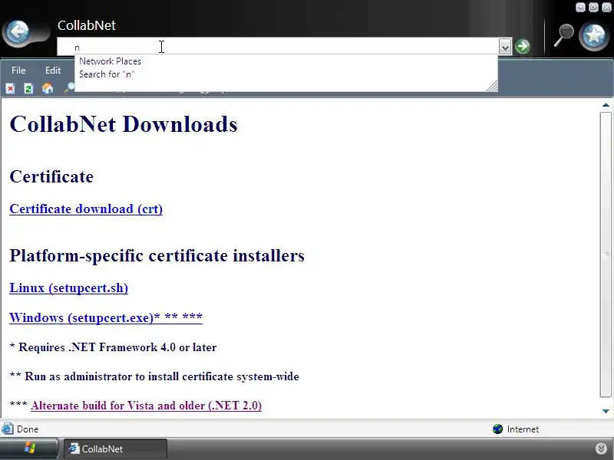Click the suggestion list resize grip
Viewport: 614px width, 460px height.
point(492,86)
